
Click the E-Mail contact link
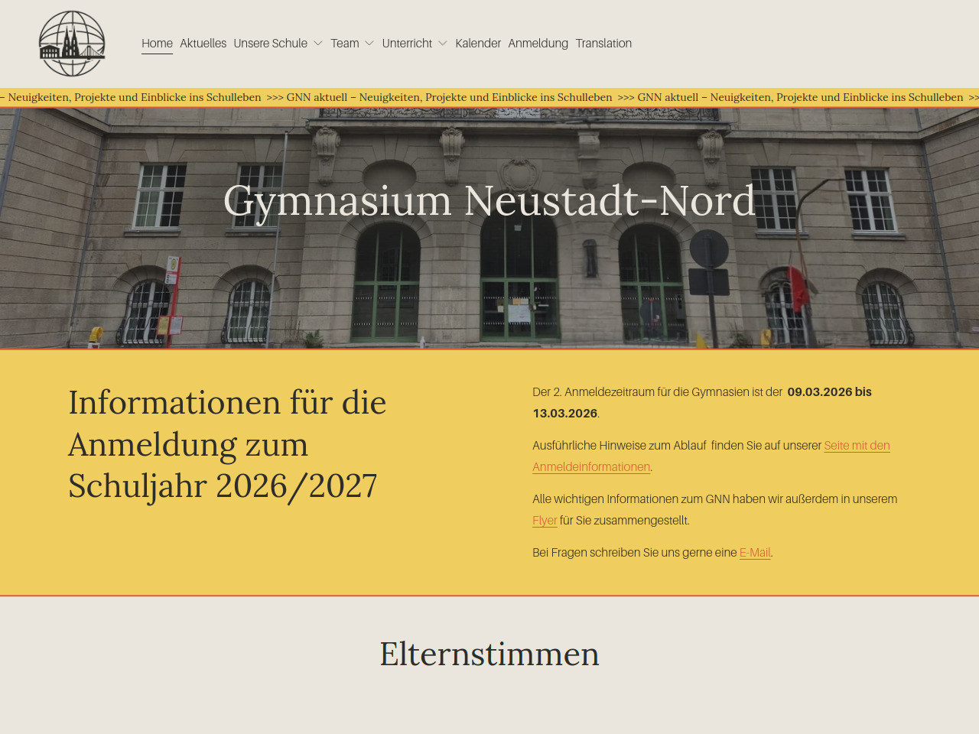[754, 553]
